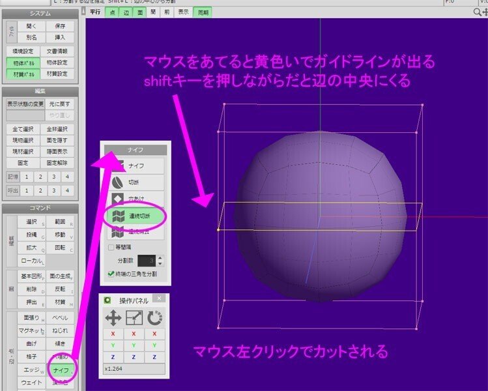The image size is (488, 391).
Task: Collapse the コマンド panel header
Action: pos(40,208)
